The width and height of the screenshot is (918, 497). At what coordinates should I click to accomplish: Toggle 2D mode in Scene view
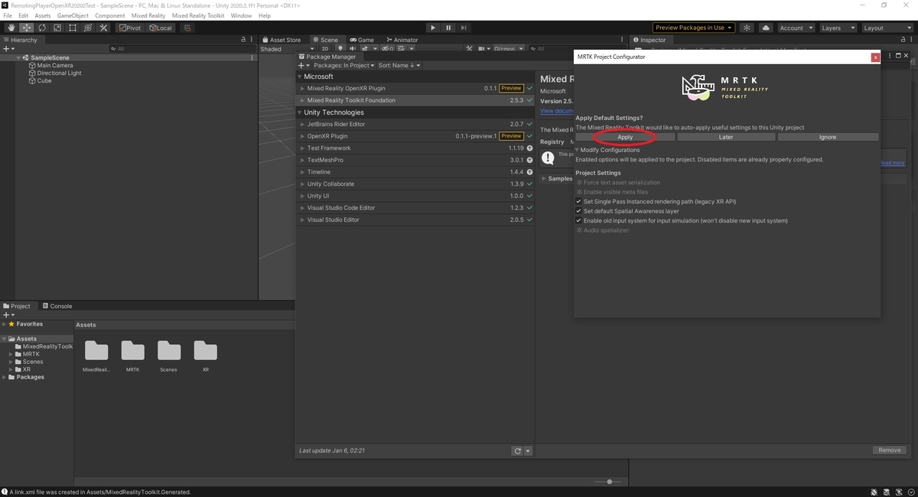point(325,49)
